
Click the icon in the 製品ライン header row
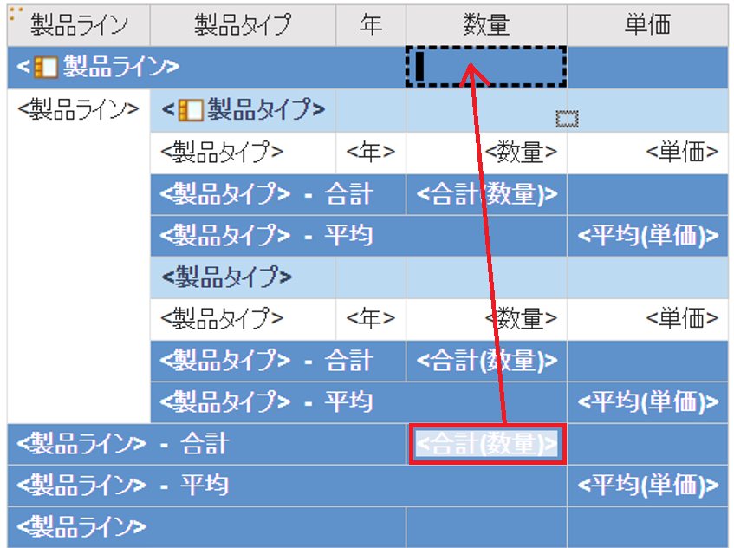click(x=46, y=67)
